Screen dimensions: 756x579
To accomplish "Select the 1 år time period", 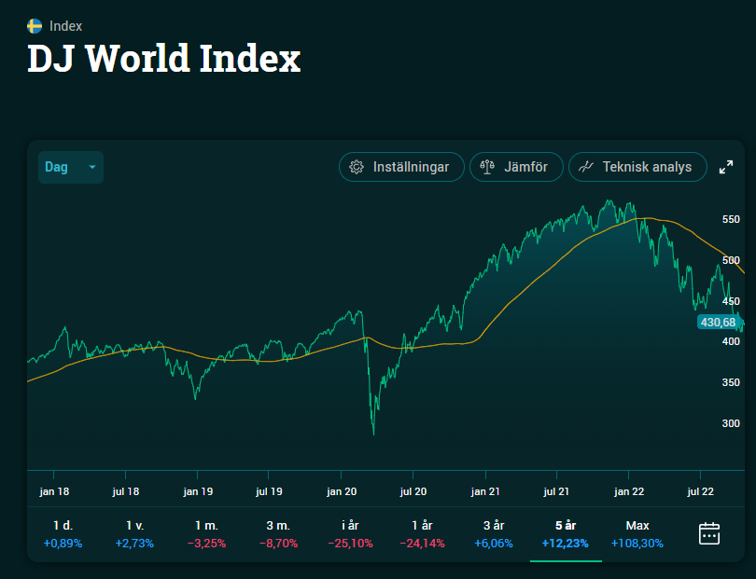I will [x=422, y=534].
